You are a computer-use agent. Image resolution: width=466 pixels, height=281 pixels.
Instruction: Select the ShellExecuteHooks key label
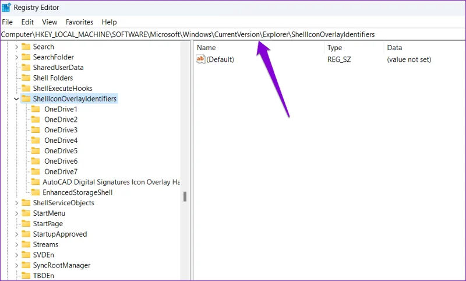(x=63, y=88)
